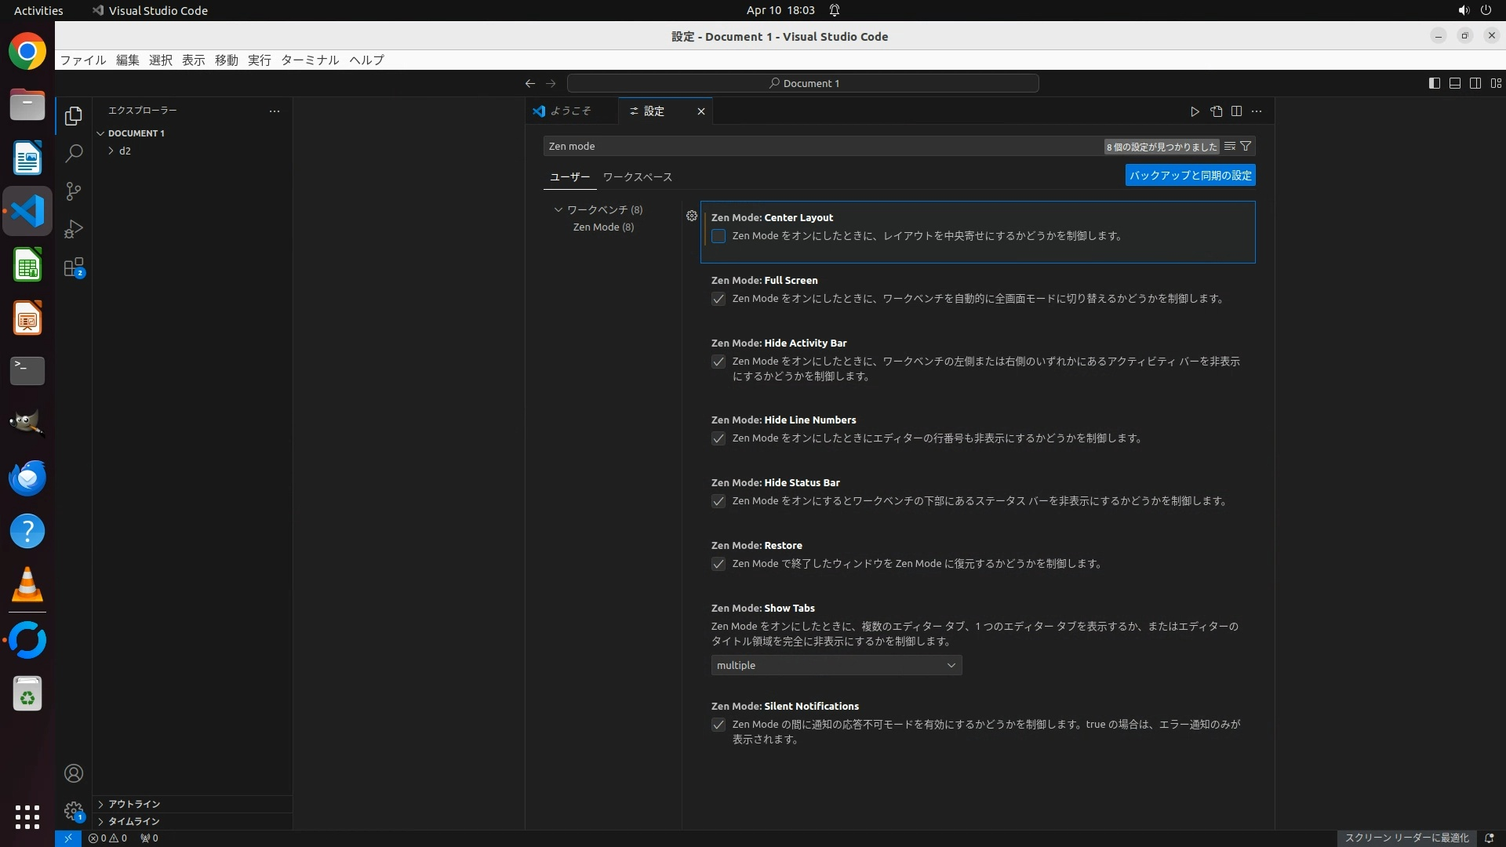Open Source Control view icon

(74, 191)
